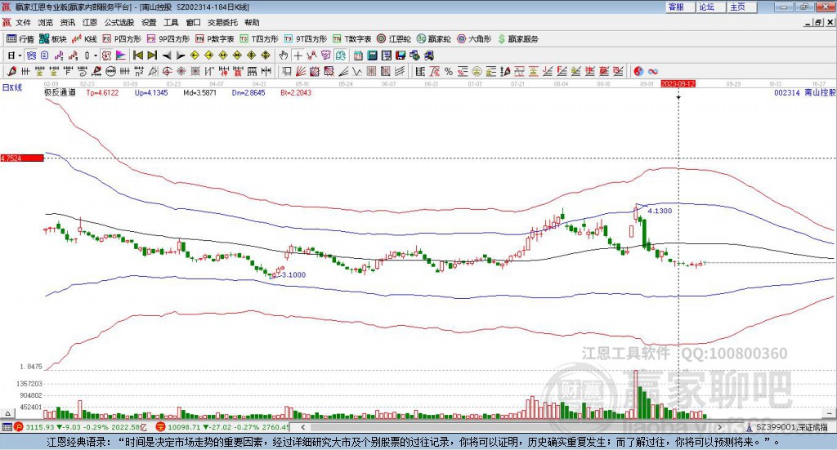Click the 主页 homepage button
The height and width of the screenshot is (450, 837).
tap(742, 7)
